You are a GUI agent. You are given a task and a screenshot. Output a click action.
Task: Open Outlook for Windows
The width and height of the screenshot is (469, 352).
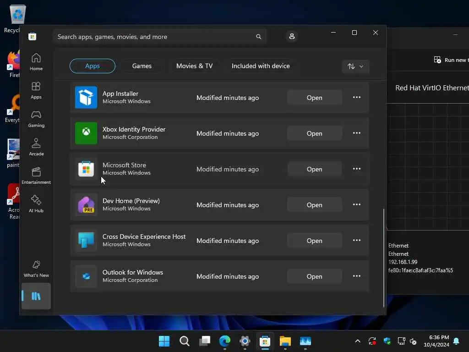click(x=314, y=276)
